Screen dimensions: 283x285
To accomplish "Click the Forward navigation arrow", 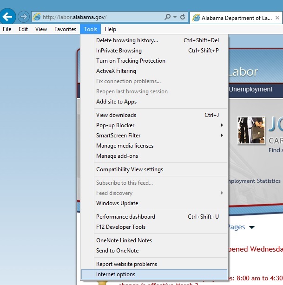I will [x=23, y=17].
